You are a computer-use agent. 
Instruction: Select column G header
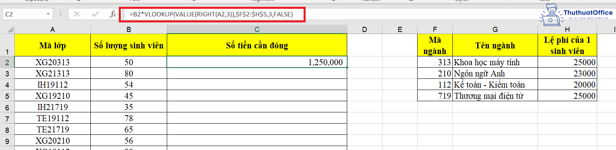pos(495,29)
